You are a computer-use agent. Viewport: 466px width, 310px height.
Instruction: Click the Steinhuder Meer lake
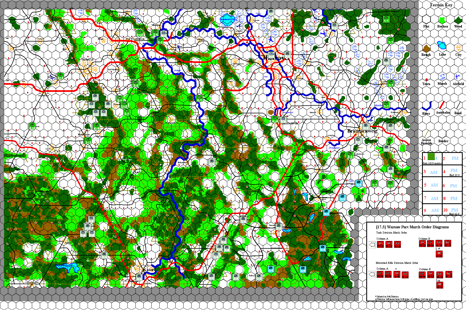coord(228,20)
